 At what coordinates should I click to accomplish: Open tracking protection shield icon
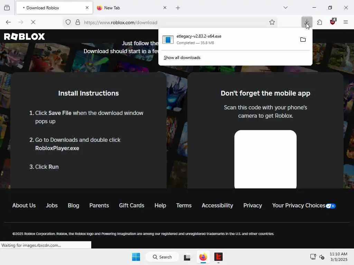tap(68, 22)
